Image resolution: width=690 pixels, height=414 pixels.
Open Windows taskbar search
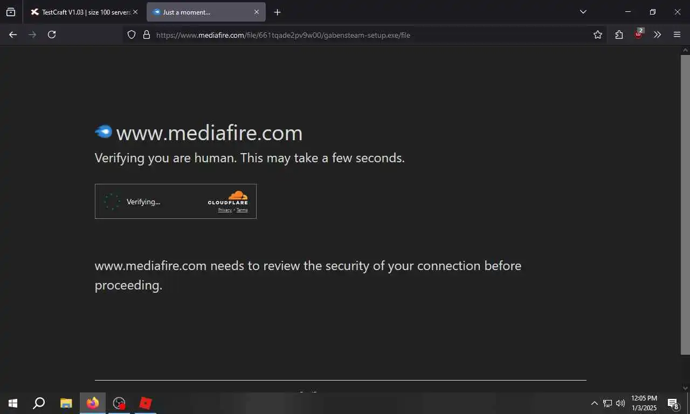point(39,403)
